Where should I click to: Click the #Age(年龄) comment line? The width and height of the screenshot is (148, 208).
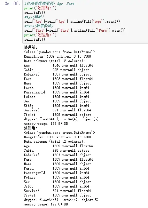point(34,17)
